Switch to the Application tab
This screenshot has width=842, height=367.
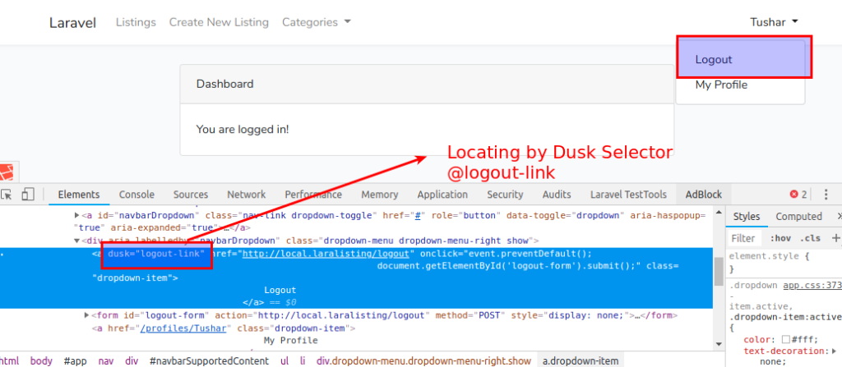pyautogui.click(x=442, y=195)
